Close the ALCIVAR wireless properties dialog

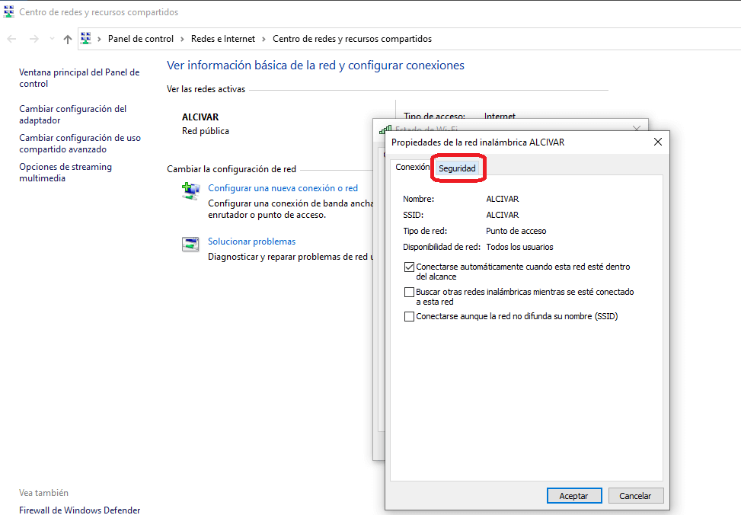coord(658,142)
